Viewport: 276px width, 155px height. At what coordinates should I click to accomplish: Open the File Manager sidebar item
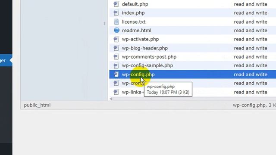click(6, 60)
